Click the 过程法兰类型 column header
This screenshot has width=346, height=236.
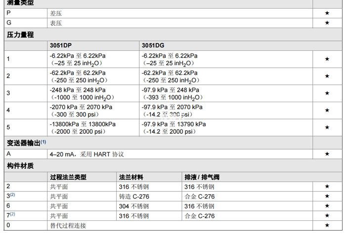[82, 177]
